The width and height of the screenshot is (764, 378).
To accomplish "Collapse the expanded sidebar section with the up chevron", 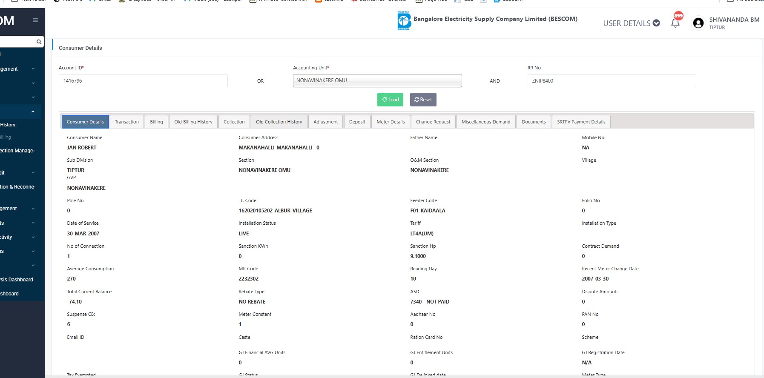I will (33, 112).
